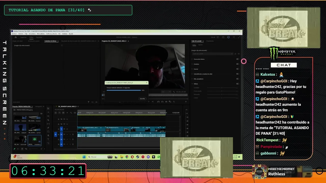Switch to the Exportar tab

(x=39, y=37)
